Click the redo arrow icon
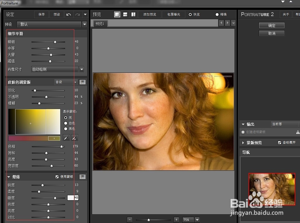300x223 pixels. (77, 14)
